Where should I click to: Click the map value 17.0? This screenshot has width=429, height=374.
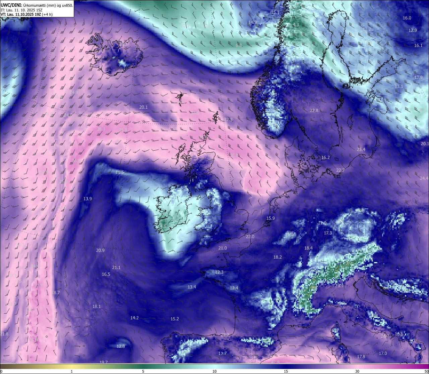[383, 354]
